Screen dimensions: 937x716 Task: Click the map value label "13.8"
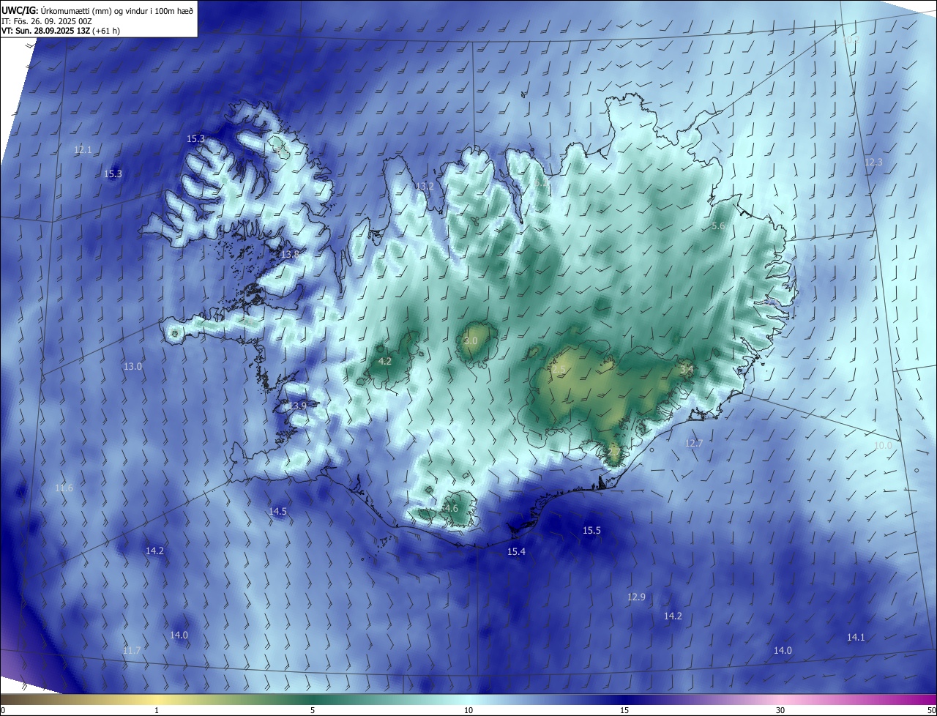pos(289,254)
